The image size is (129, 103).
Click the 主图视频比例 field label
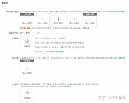(13, 33)
